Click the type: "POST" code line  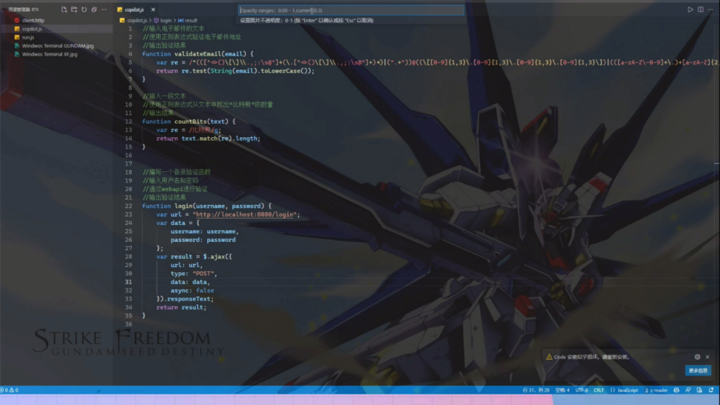pos(193,273)
